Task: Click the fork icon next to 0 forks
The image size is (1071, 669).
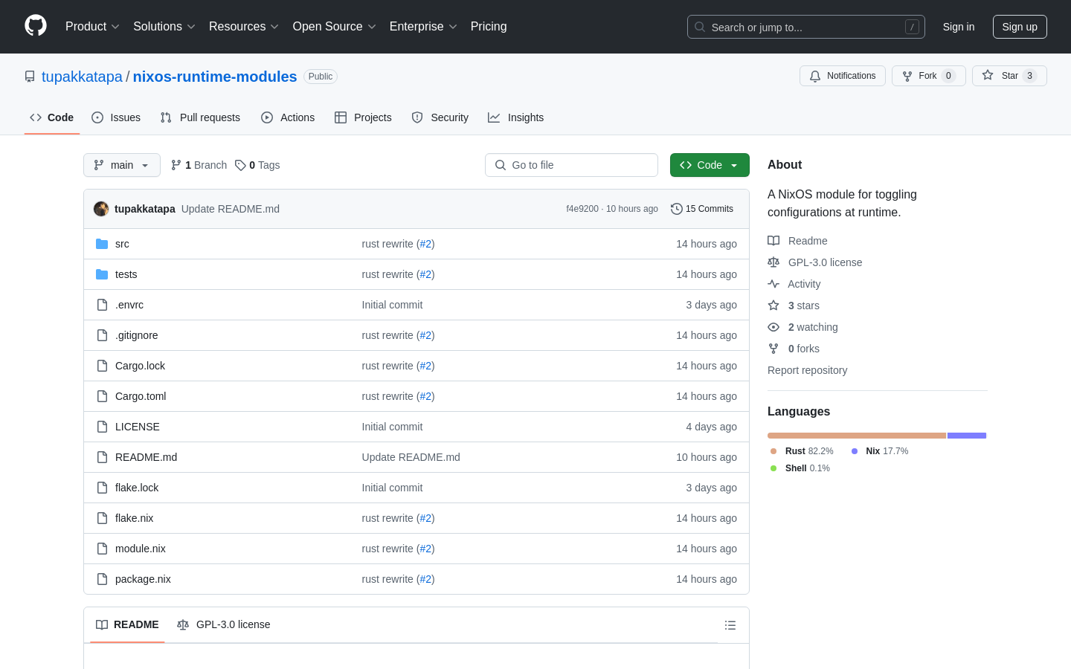Action: 773,349
